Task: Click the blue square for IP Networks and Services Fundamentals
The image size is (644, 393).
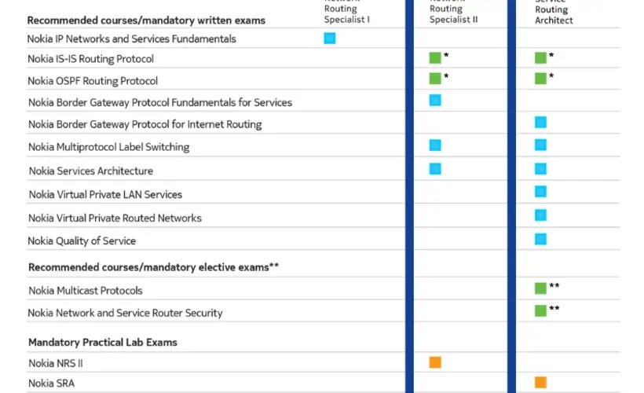Action: point(329,39)
